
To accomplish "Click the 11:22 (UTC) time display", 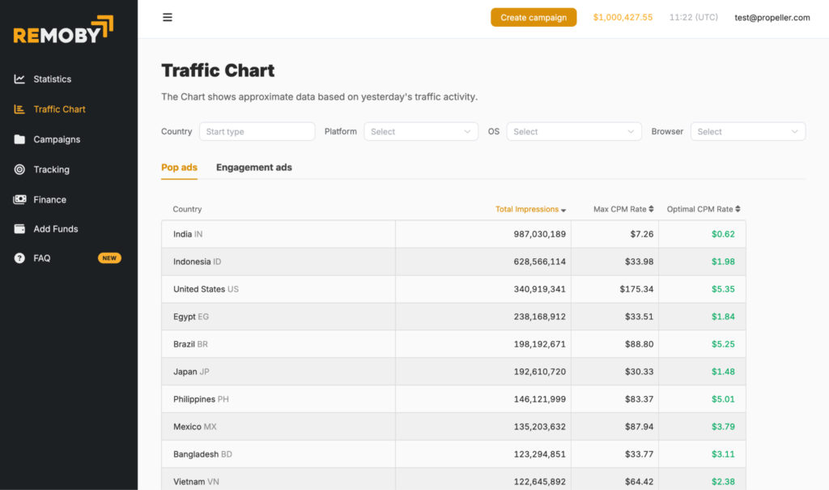I will coord(694,18).
